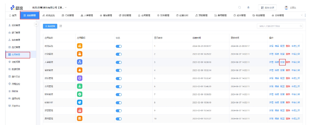Expand more navigation tabs chevron

(x=301, y=15)
